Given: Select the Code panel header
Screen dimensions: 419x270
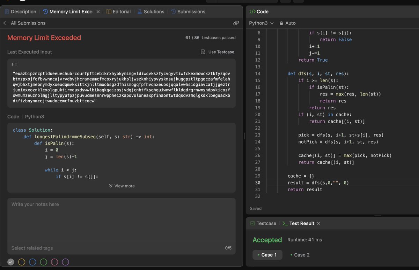Looking at the screenshot, I should pos(259,11).
